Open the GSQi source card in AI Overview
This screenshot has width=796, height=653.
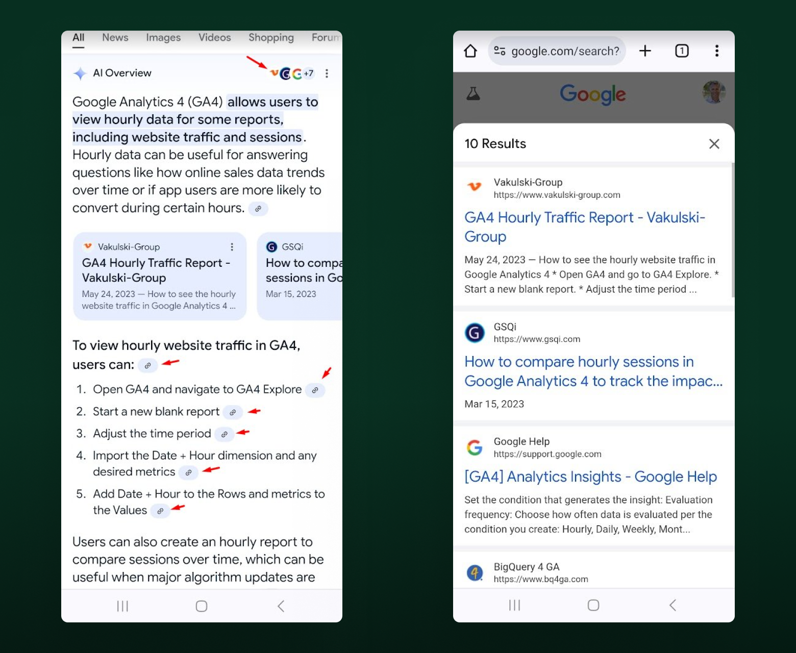click(300, 277)
